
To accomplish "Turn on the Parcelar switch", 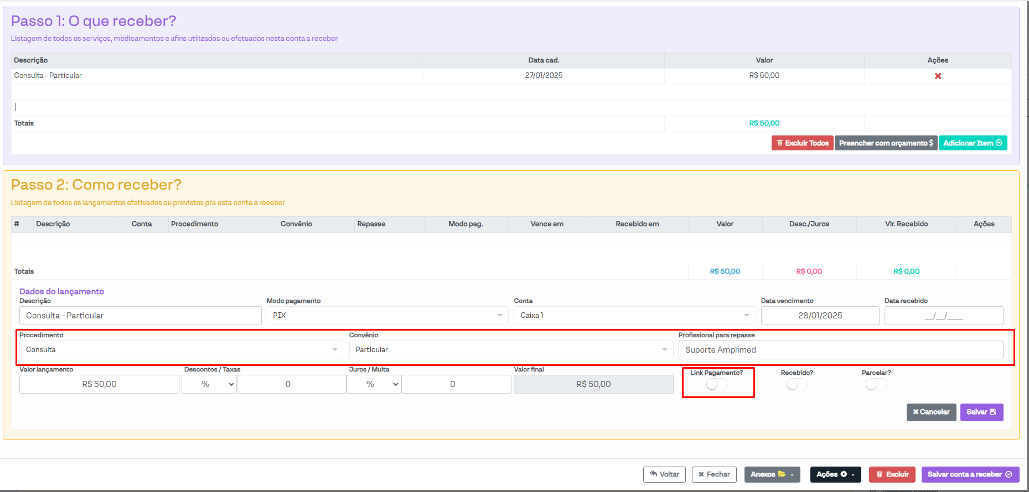I will point(876,384).
